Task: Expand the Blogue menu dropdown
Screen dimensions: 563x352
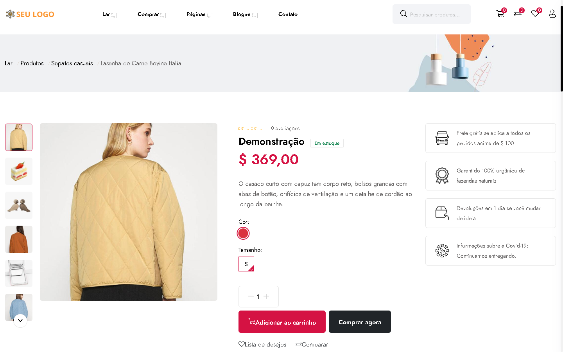Action: pyautogui.click(x=246, y=14)
